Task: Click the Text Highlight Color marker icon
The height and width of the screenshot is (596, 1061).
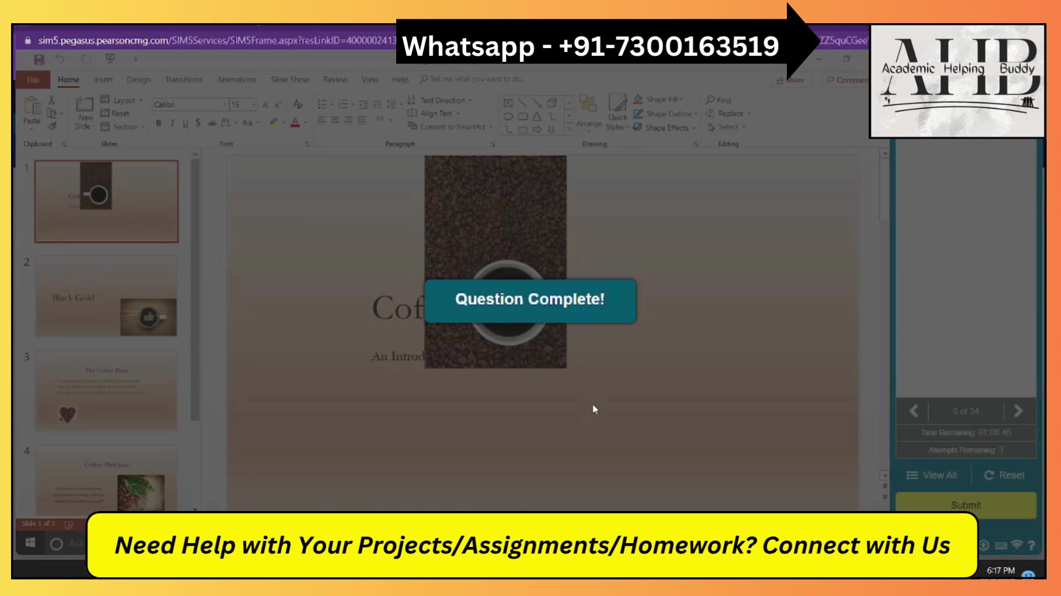Action: pyautogui.click(x=274, y=123)
